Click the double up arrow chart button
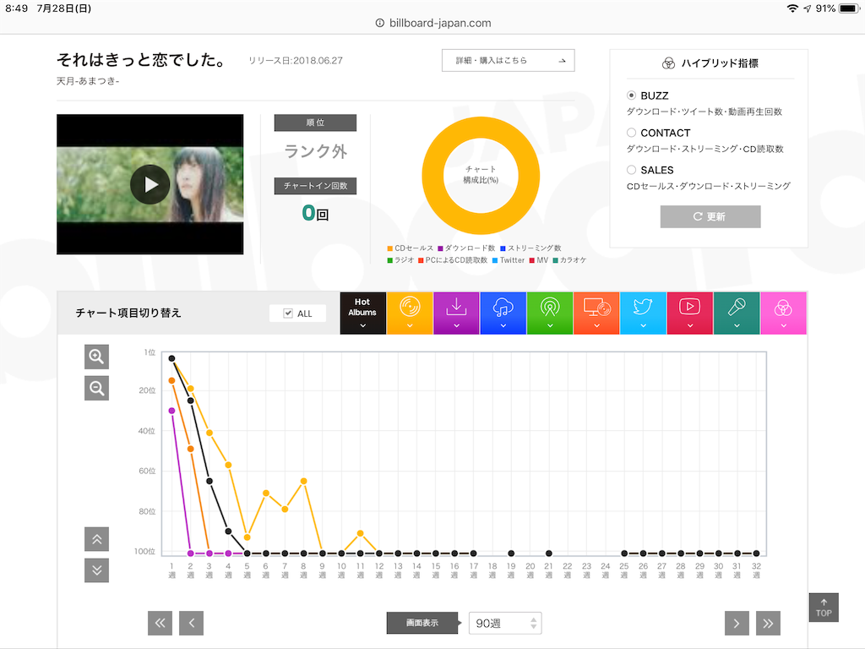 (x=96, y=539)
